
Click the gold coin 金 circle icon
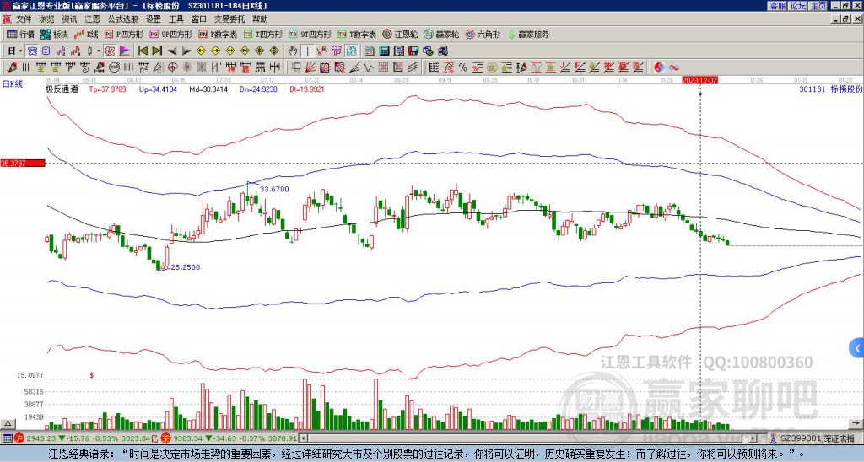click(492, 67)
